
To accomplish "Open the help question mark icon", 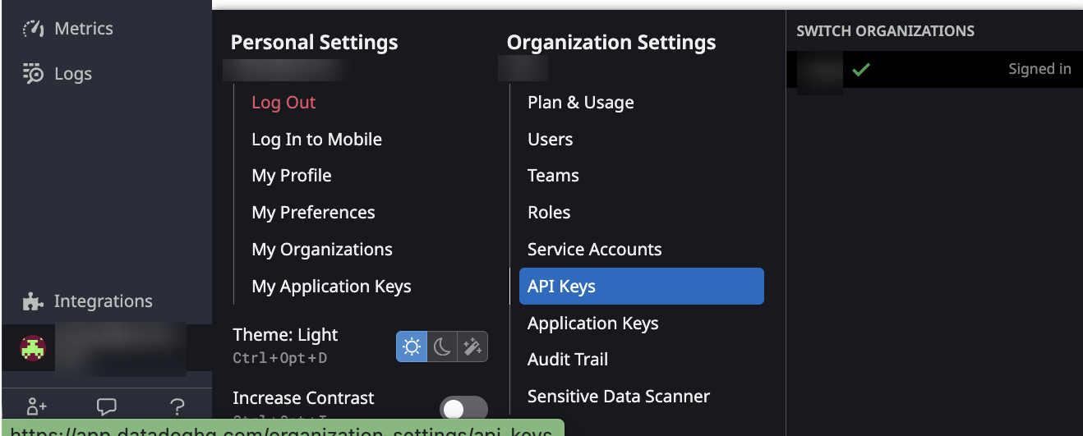I will pyautogui.click(x=177, y=406).
